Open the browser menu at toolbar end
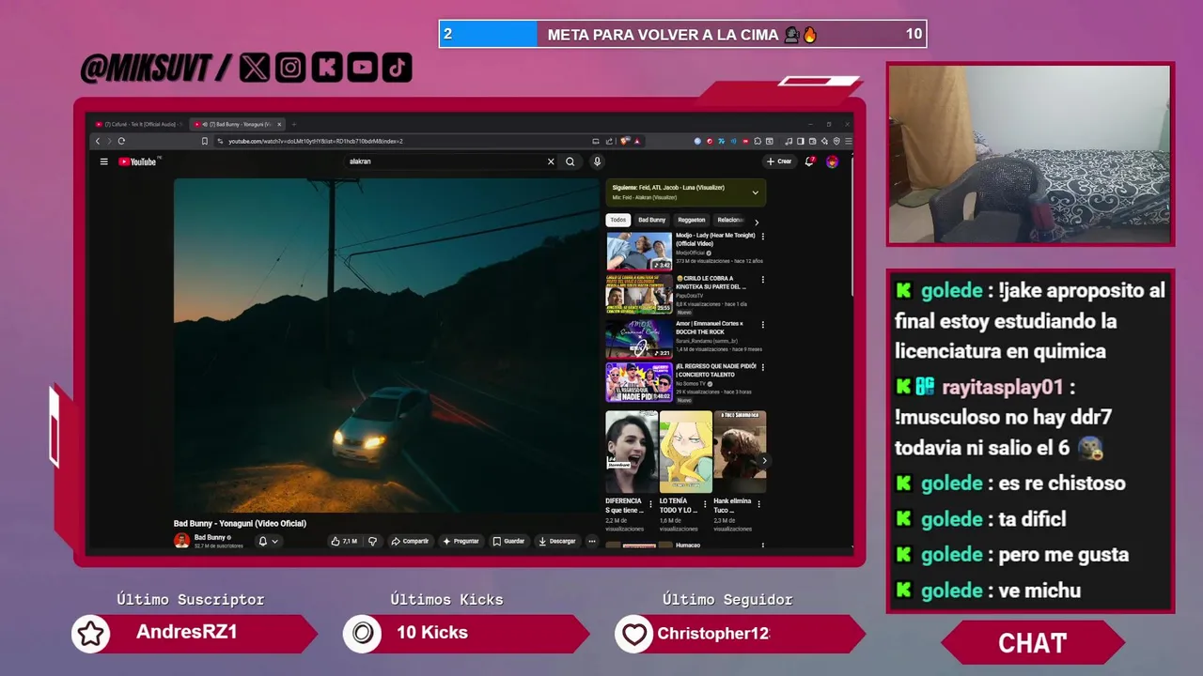Viewport: 1203px width, 676px height. tap(848, 141)
